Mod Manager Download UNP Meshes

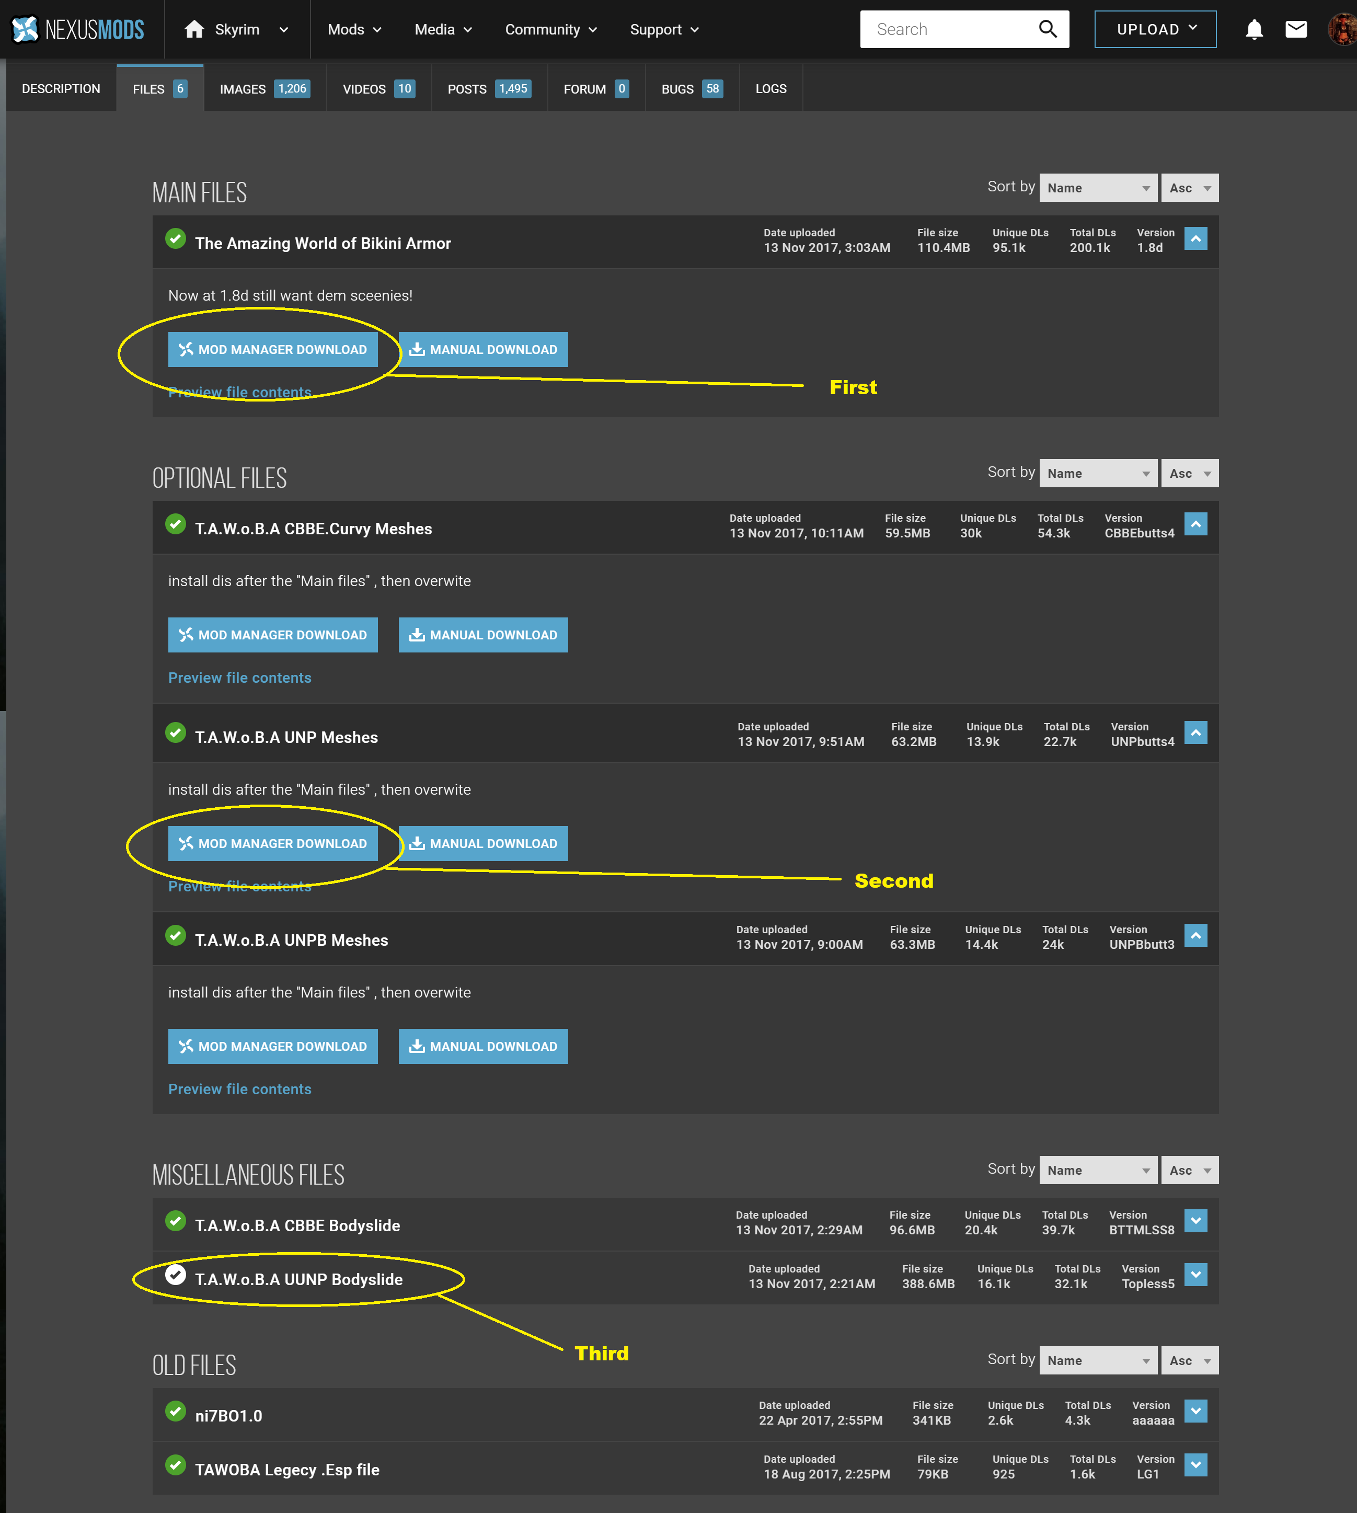[273, 843]
